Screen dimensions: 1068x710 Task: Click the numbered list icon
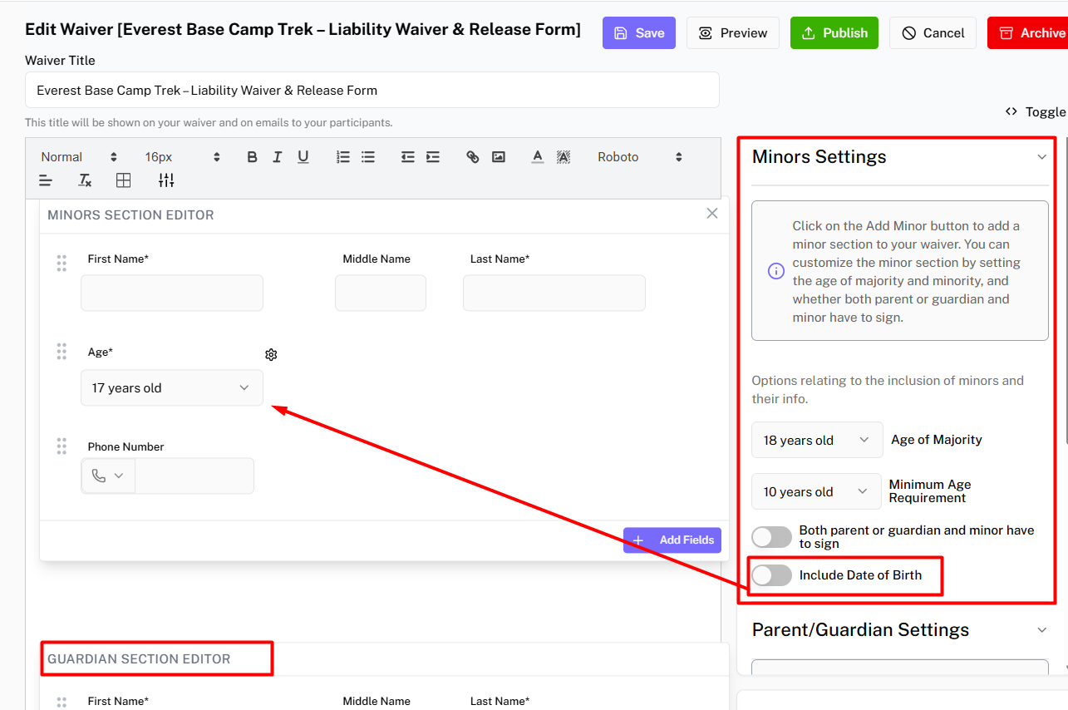pos(342,157)
